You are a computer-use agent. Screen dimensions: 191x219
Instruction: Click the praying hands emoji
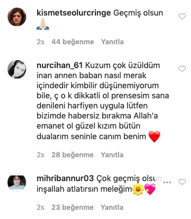[x=43, y=24]
